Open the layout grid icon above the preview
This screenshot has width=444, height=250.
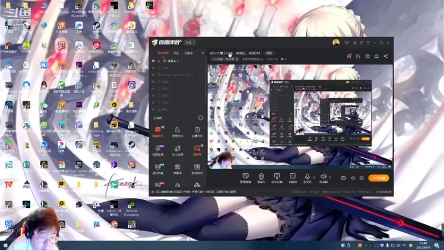[367, 56]
